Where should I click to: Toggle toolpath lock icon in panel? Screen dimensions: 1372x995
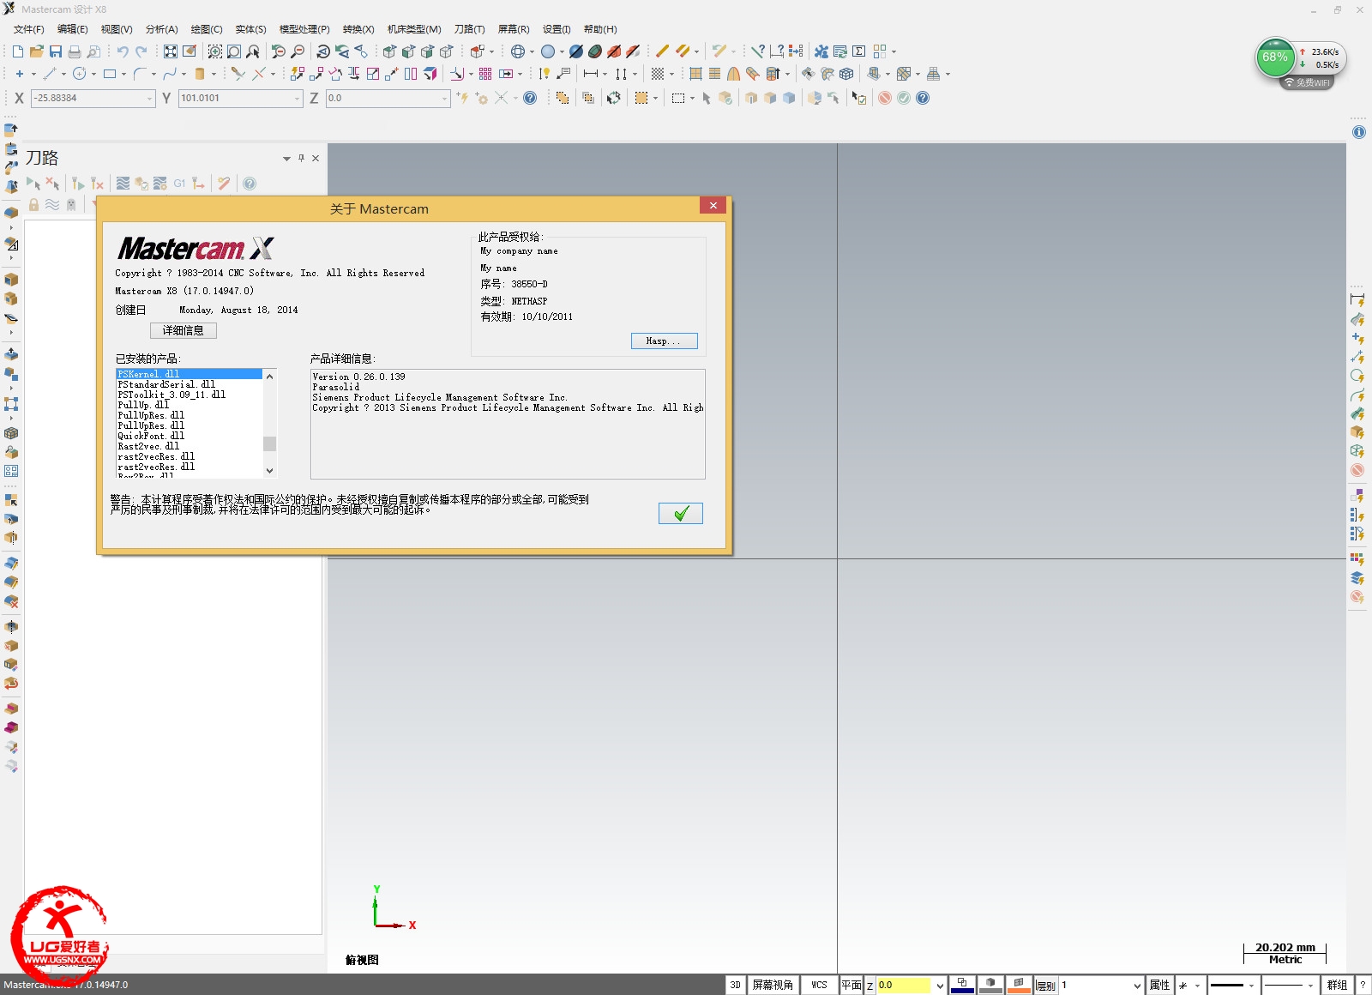click(33, 205)
